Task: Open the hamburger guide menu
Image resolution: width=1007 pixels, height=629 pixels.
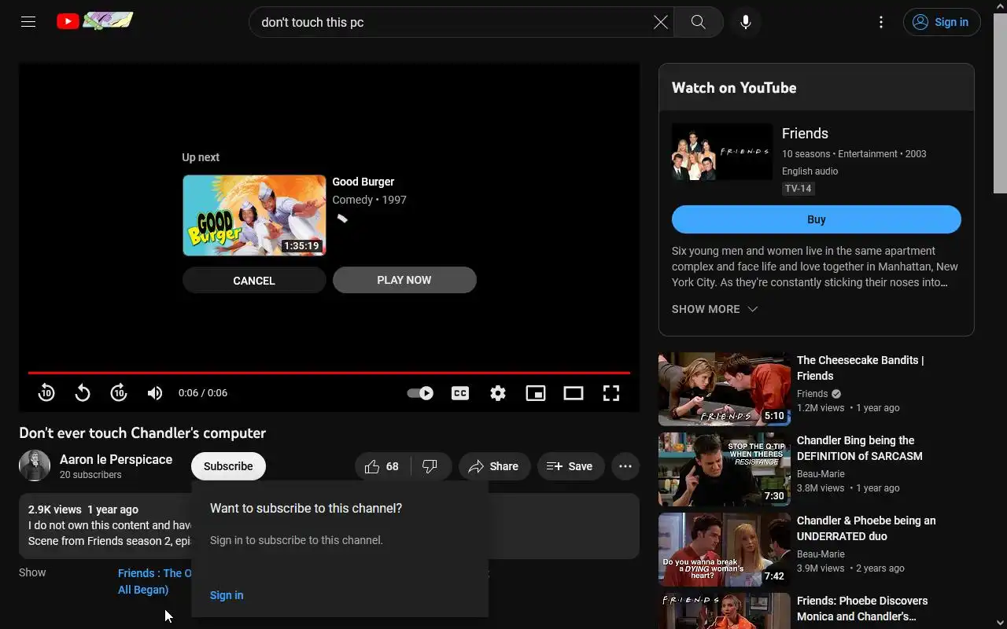Action: click(x=28, y=22)
